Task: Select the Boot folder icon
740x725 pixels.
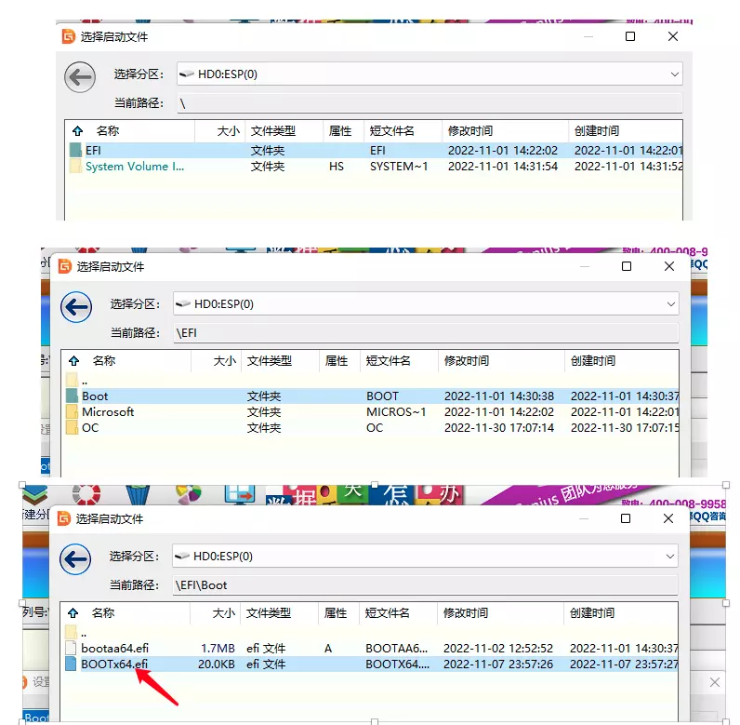Action: (72, 396)
